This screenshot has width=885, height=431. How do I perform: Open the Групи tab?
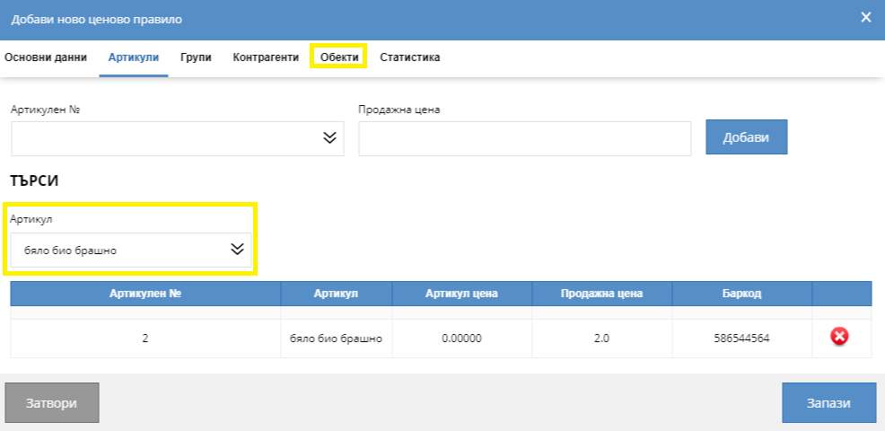click(196, 57)
